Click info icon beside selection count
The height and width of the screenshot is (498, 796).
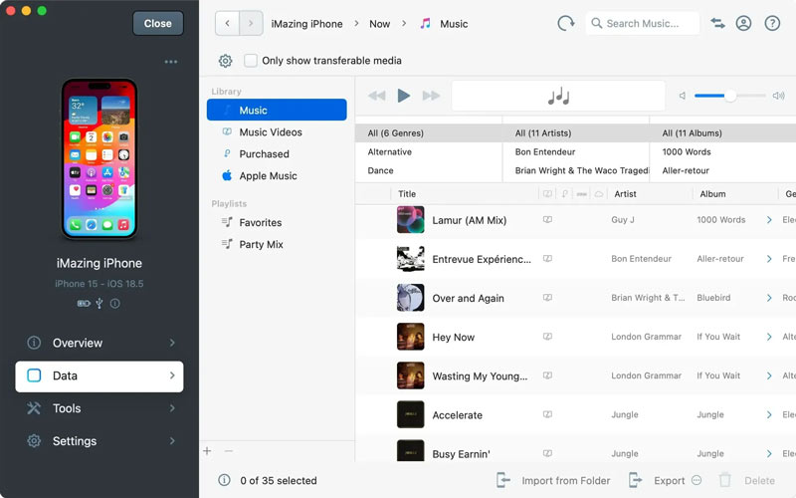coord(224,480)
